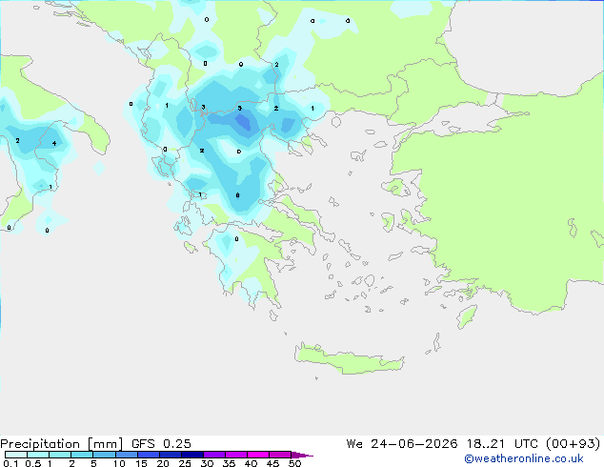This screenshot has width=604, height=467.
Task: Click the '(00+93)' forecast offset text
Action: 574,444
